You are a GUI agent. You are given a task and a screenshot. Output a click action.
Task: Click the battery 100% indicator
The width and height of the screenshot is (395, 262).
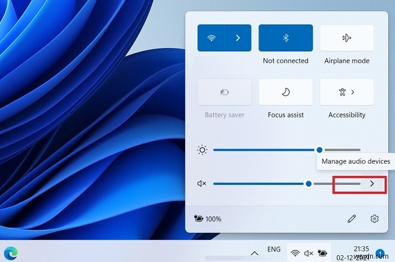(208, 219)
